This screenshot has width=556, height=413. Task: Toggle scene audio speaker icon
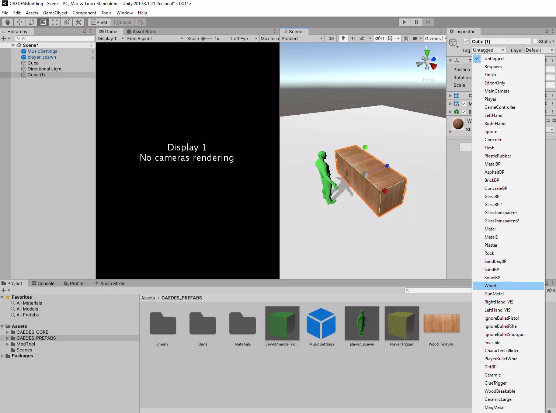tap(353, 38)
